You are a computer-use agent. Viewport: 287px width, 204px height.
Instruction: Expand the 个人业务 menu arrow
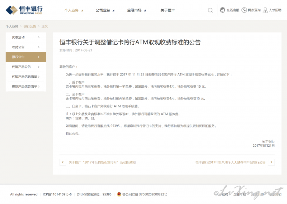[82, 11]
